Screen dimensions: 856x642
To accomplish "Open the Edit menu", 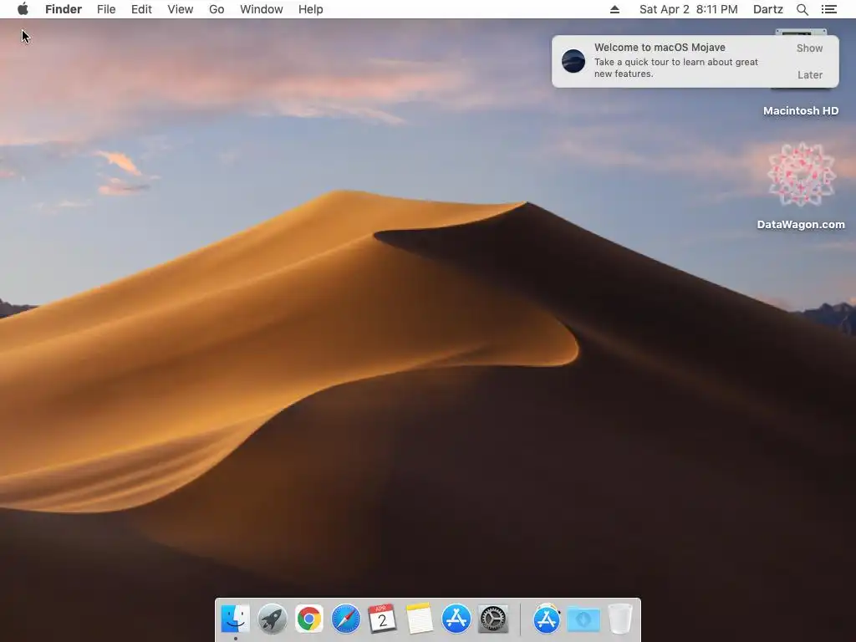I will click(141, 9).
